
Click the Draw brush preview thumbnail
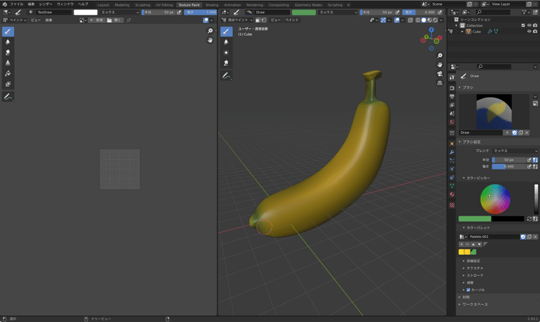point(494,112)
